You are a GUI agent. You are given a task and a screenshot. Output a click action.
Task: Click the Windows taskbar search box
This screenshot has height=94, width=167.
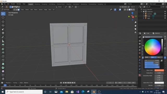24,92
